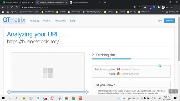Click the GTmetrix logo
Screen dimensions: 180x101
14,20
